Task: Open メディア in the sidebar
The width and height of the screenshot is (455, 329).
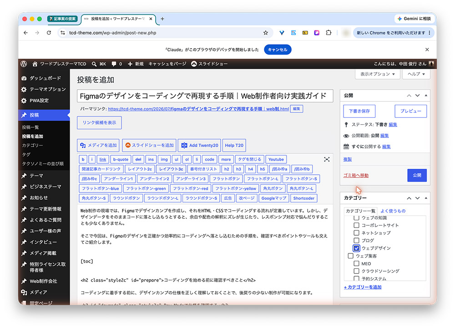Action: (38, 292)
